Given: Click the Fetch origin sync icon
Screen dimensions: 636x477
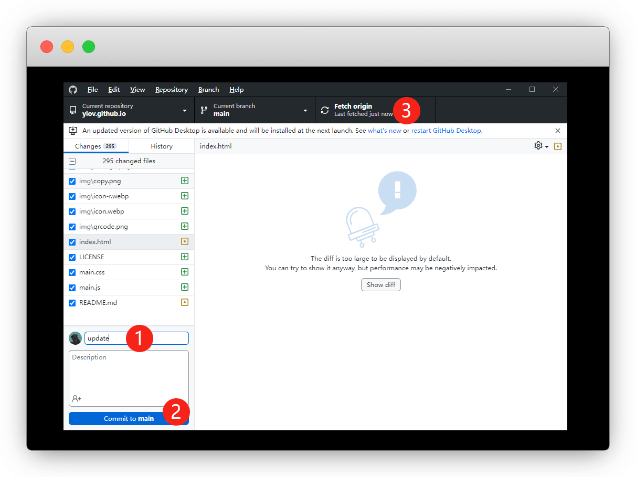Looking at the screenshot, I should pyautogui.click(x=325, y=110).
